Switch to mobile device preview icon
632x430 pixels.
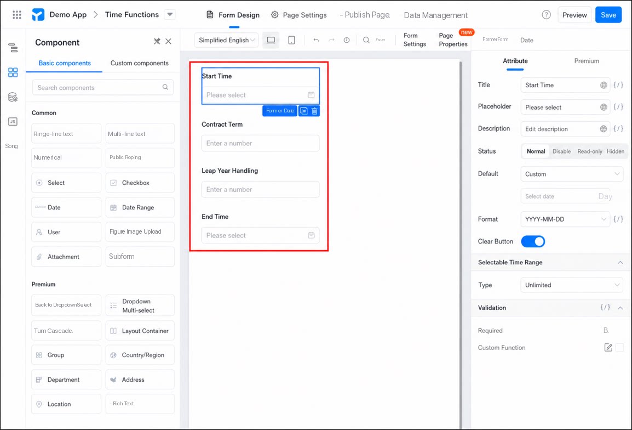[291, 40]
